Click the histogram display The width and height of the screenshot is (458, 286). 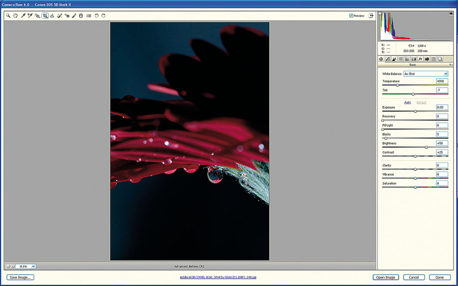(415, 26)
